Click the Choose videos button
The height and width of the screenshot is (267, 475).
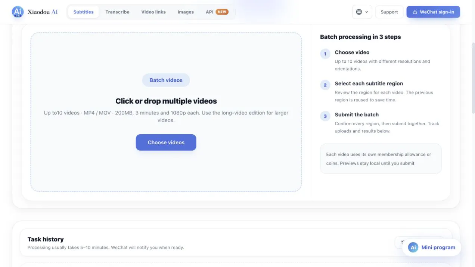tap(166, 142)
